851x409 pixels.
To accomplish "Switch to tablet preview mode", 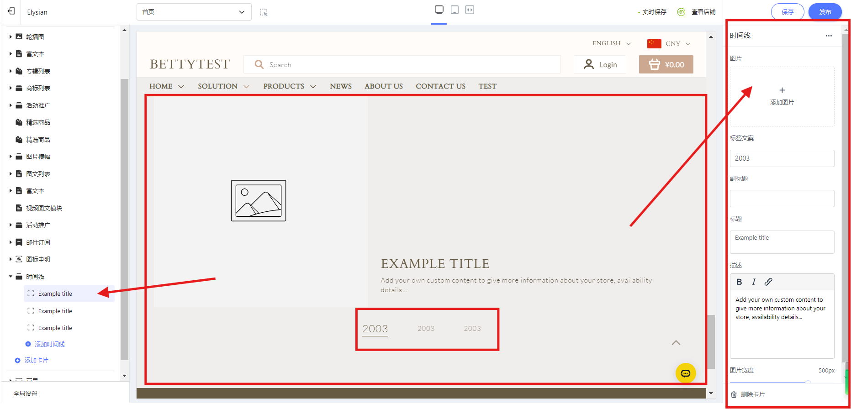I will [455, 10].
